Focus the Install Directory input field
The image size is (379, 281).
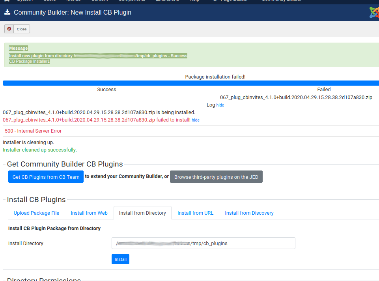[x=203, y=243]
